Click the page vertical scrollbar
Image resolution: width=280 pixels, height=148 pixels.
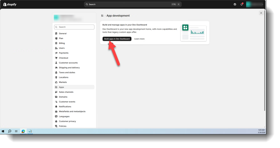point(265,61)
